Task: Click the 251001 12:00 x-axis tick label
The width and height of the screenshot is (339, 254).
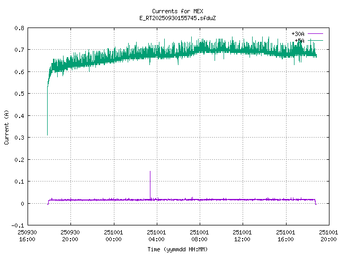Action: [243, 235]
